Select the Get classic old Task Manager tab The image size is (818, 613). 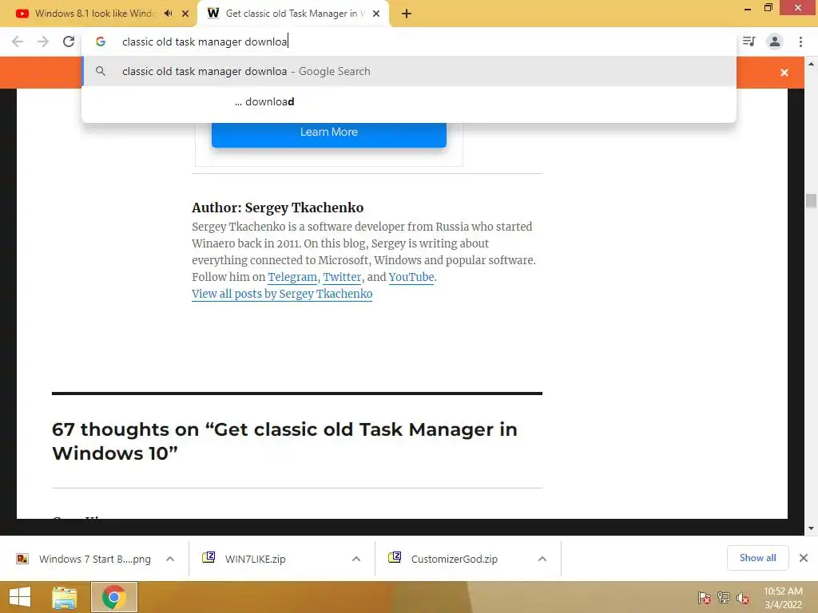click(292, 14)
